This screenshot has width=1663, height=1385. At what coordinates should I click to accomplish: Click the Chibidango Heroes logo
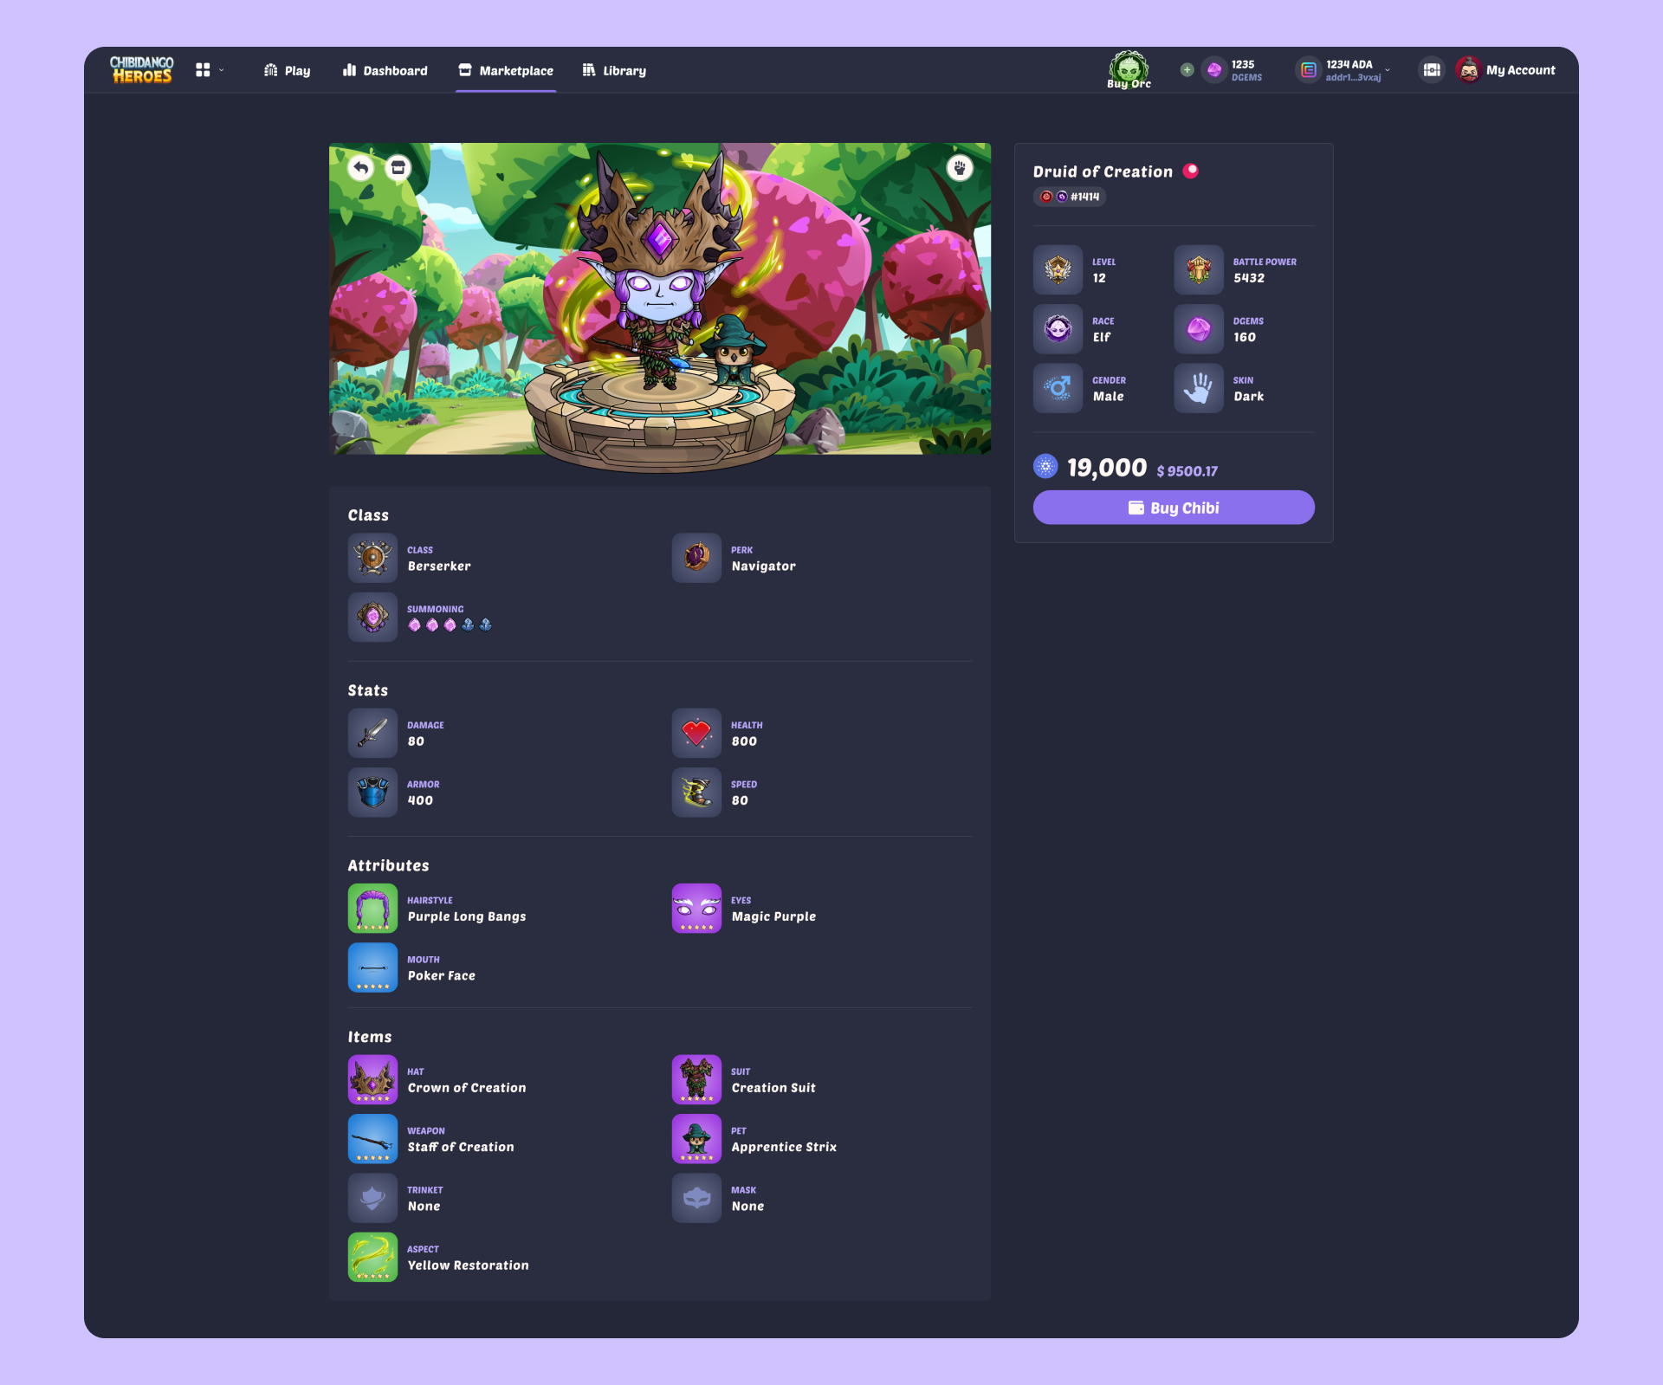(141, 69)
